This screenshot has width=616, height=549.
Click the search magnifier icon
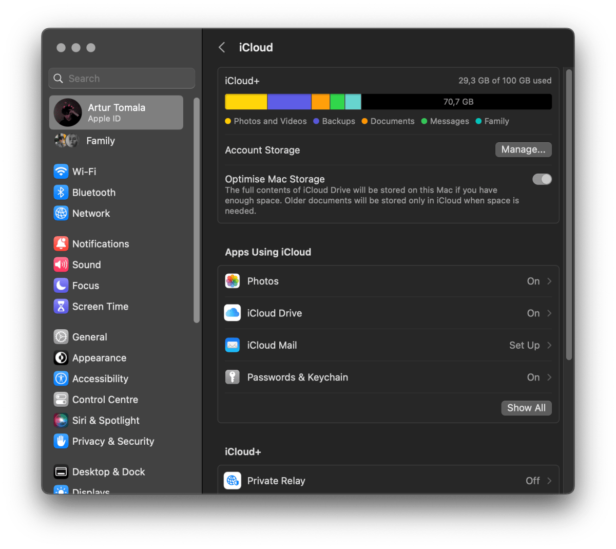point(59,79)
